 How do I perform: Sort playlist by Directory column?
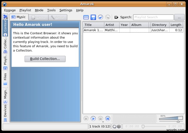[160, 25]
